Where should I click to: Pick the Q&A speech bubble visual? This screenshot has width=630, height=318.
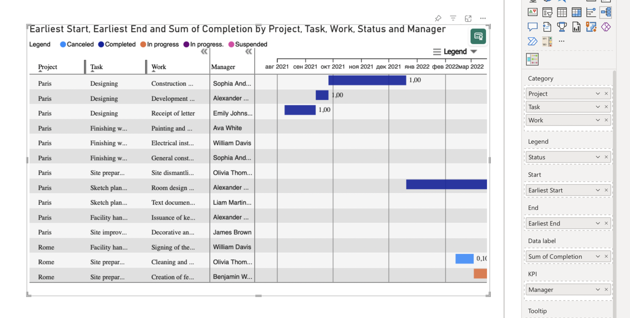click(532, 27)
